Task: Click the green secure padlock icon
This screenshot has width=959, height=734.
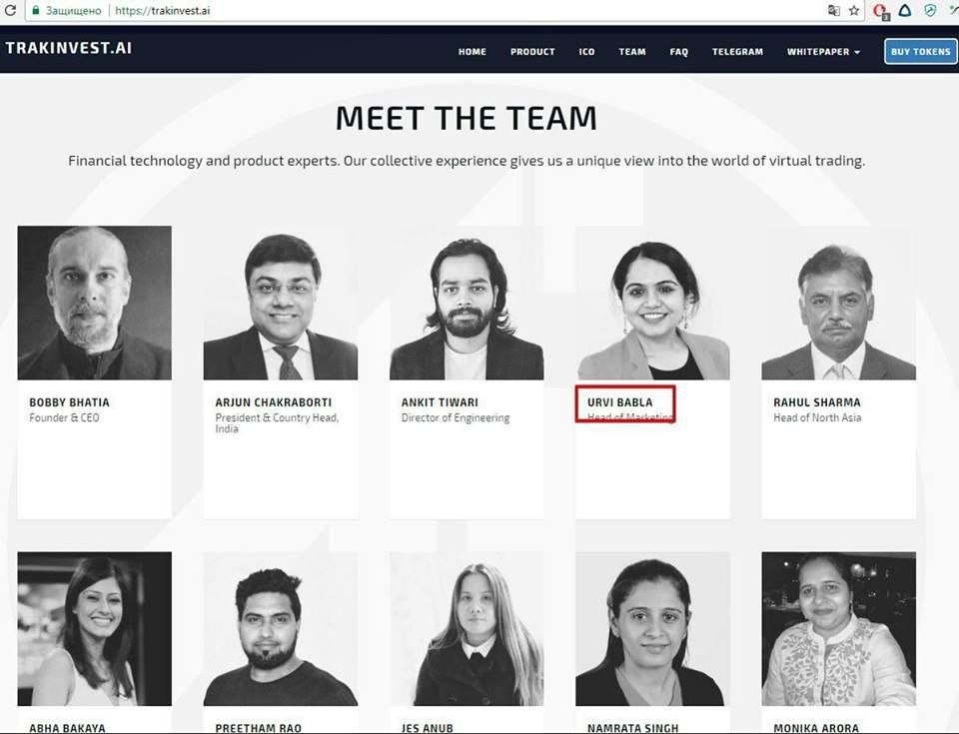Action: 36,10
